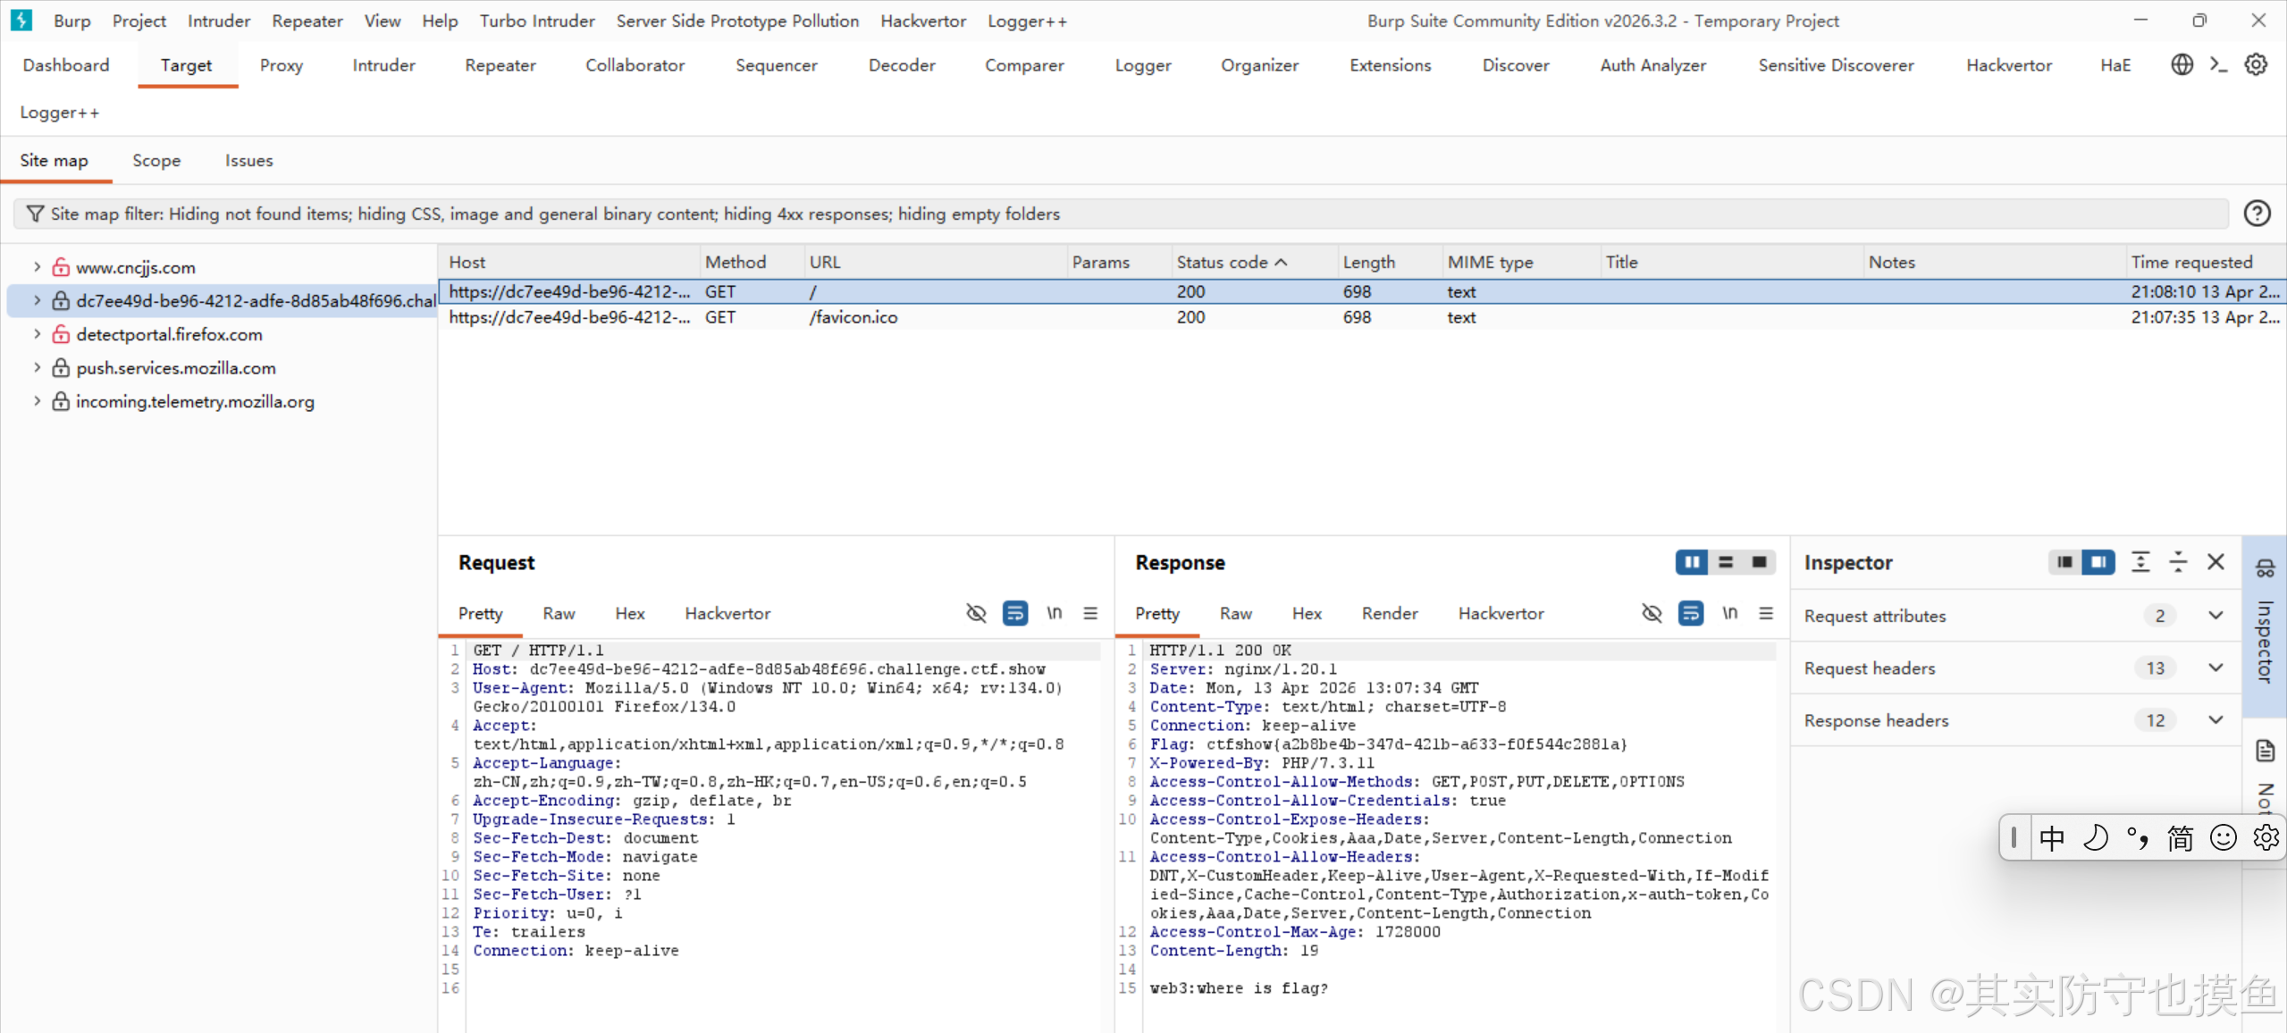
Task: Expand Response headers section in Inspector
Action: tap(2216, 720)
